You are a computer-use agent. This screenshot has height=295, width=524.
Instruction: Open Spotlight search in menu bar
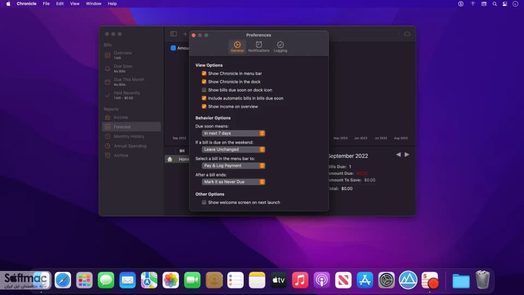tap(494, 4)
